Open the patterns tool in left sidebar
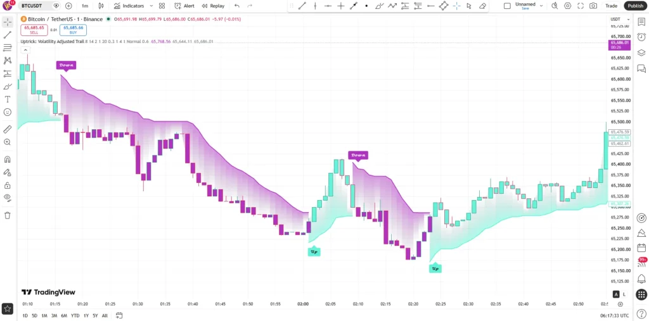The image size is (649, 321). click(x=8, y=61)
